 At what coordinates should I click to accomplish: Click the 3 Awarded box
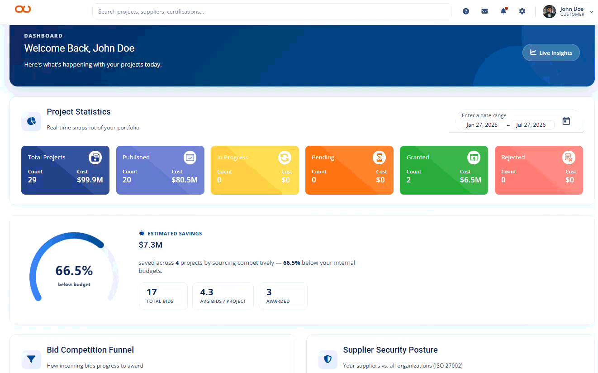coord(283,296)
